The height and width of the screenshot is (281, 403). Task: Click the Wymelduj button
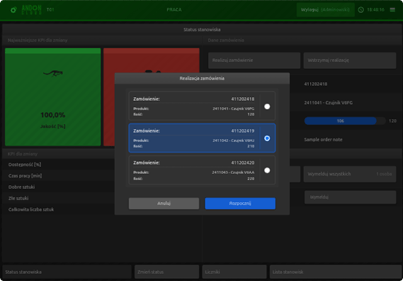(350, 197)
